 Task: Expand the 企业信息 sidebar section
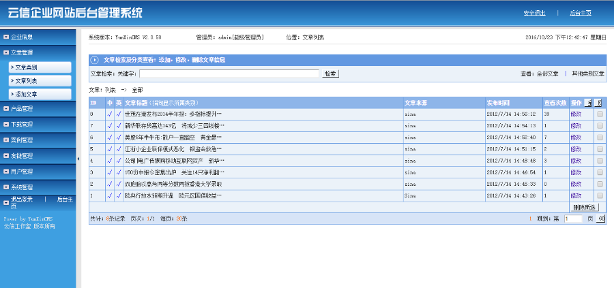38,37
